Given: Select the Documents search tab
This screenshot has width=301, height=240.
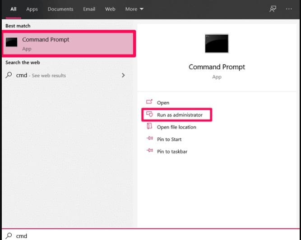Looking at the screenshot, I should pos(60,9).
